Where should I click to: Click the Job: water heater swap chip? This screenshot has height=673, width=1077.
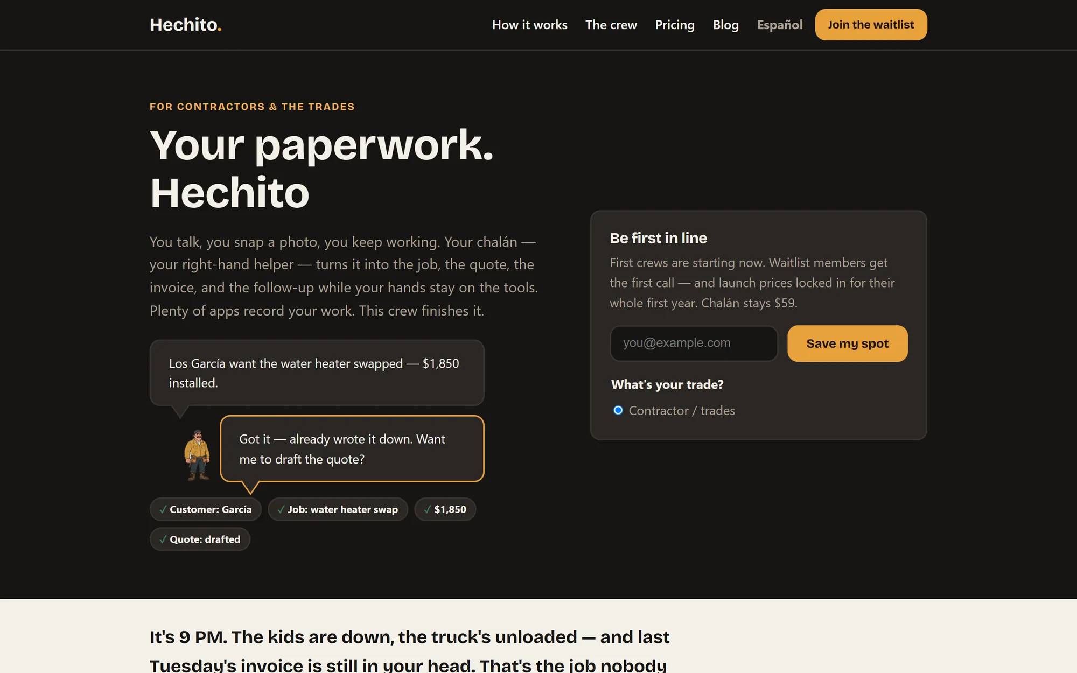[x=338, y=509]
